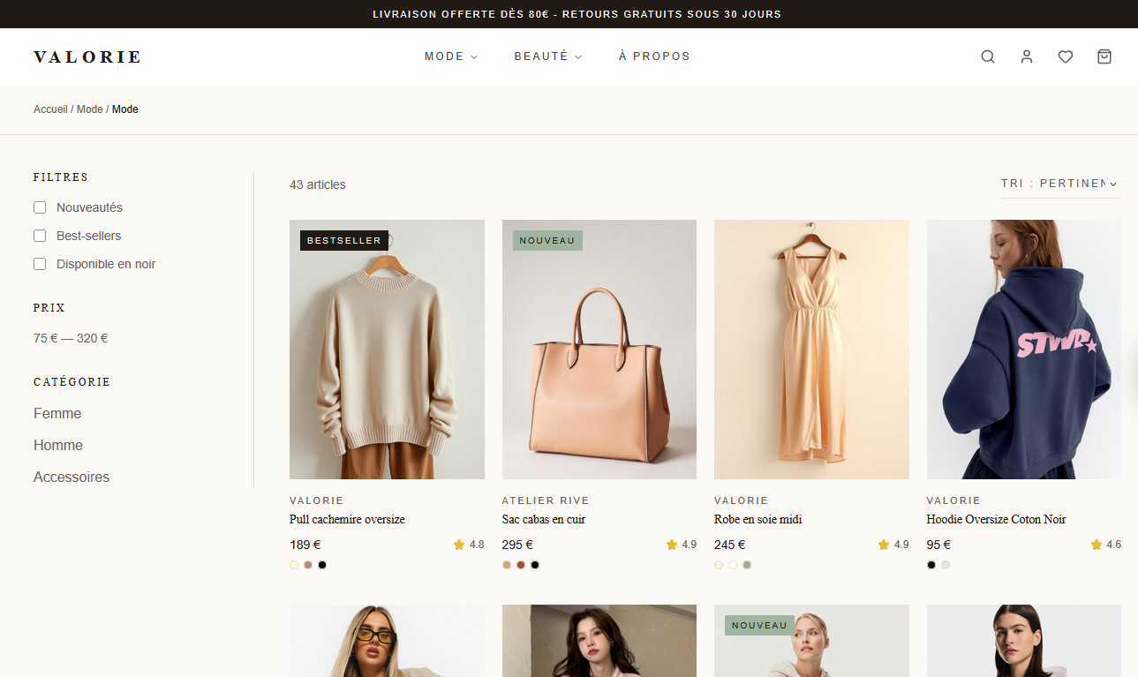1138x677 pixels.
Task: Select the black swatch on Sac cabas
Action: (x=535, y=565)
